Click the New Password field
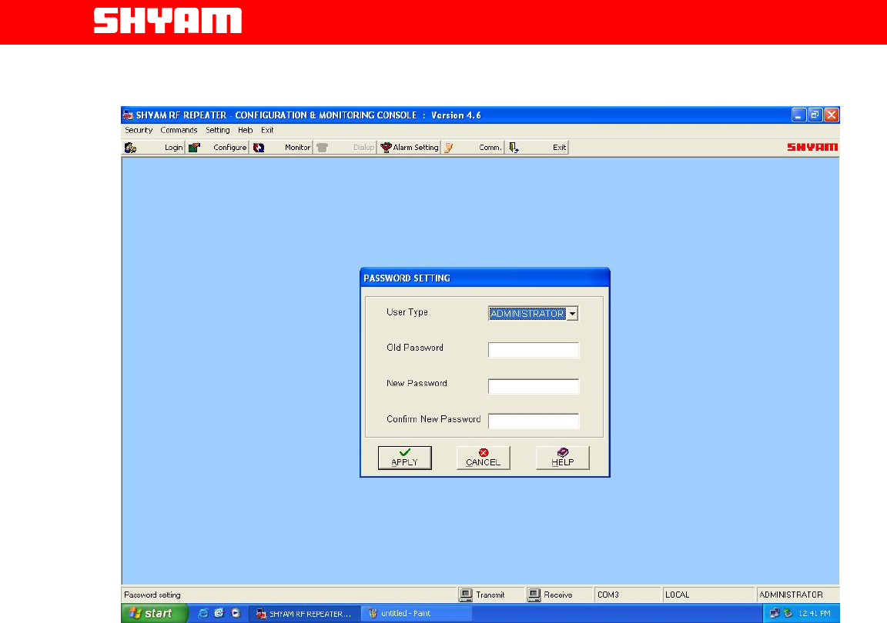 point(534,386)
